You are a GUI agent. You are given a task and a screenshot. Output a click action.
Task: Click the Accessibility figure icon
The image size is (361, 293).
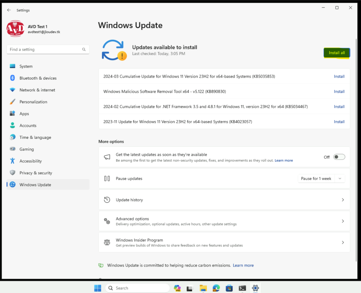[x=12, y=161]
